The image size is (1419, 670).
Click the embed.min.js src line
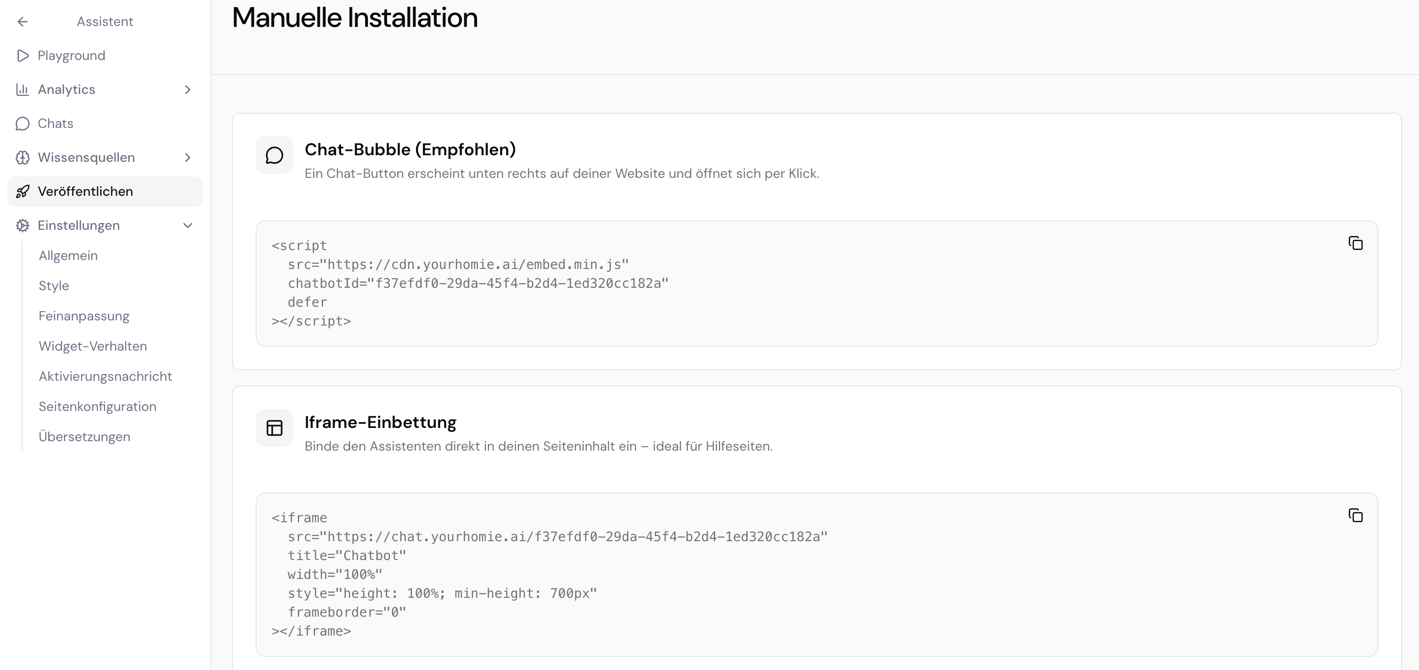(459, 265)
